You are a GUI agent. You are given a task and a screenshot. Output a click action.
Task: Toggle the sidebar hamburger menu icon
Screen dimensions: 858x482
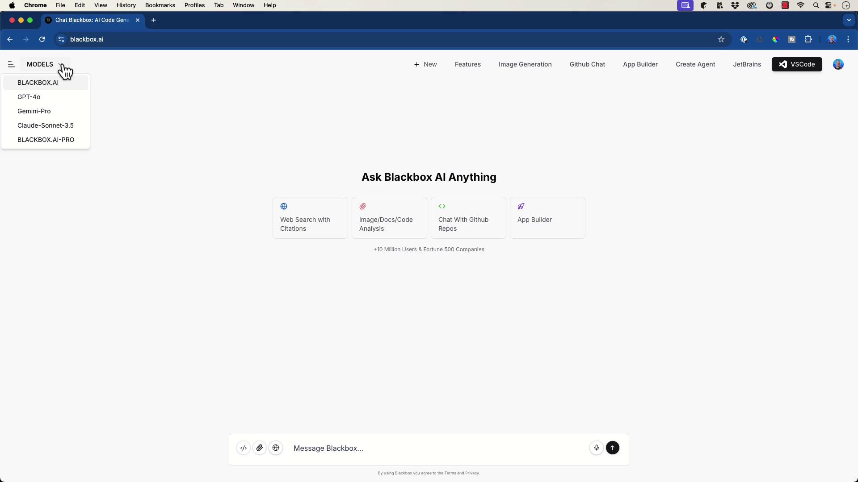tap(12, 64)
